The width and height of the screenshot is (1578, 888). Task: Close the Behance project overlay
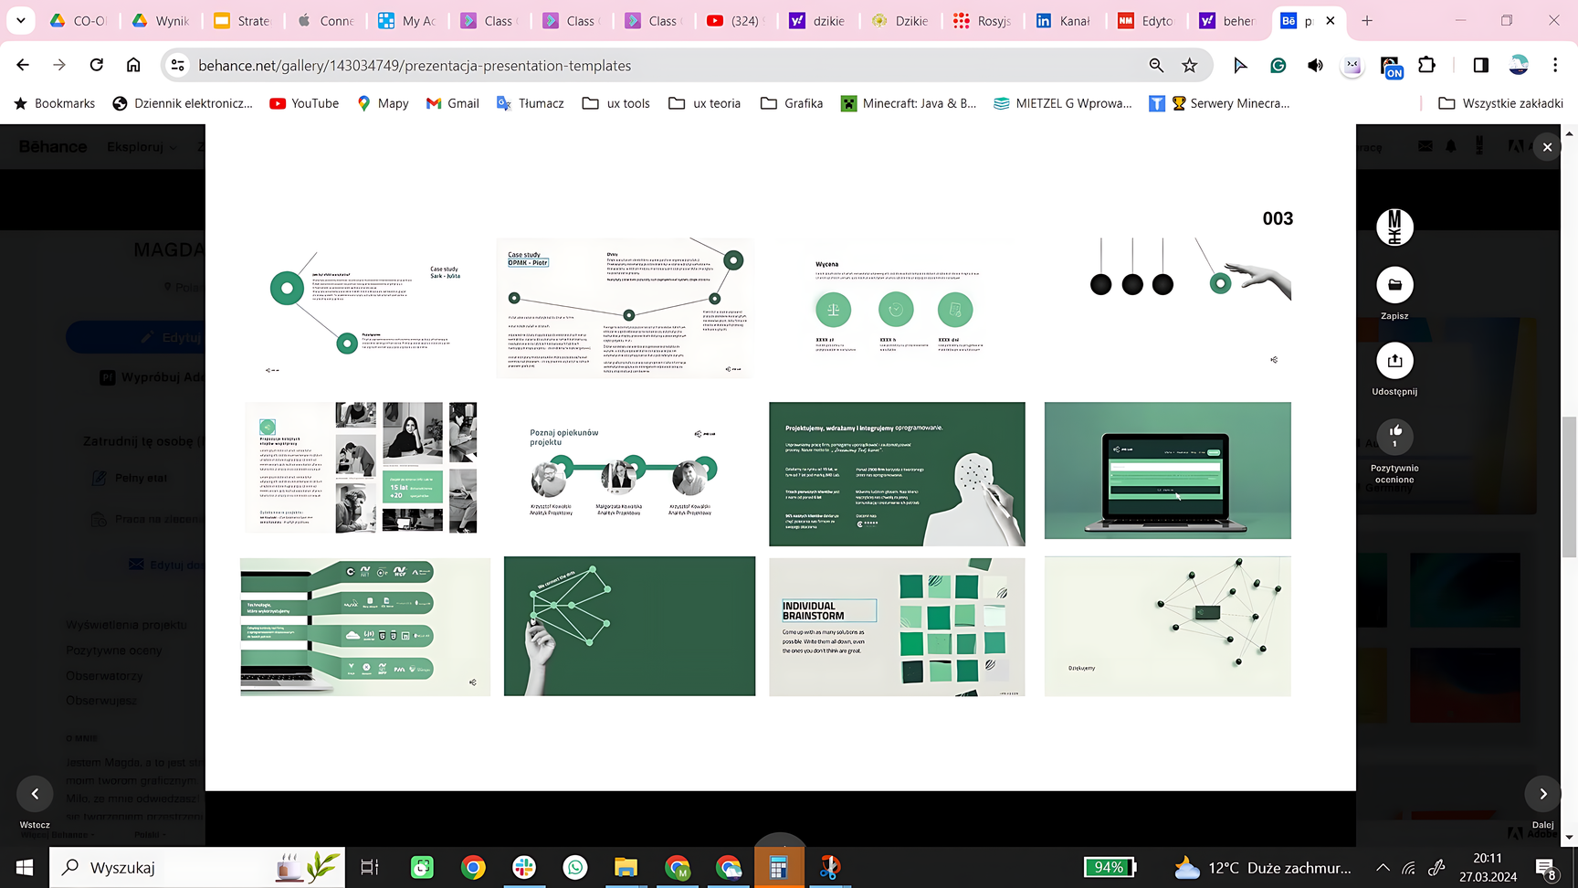click(1547, 147)
